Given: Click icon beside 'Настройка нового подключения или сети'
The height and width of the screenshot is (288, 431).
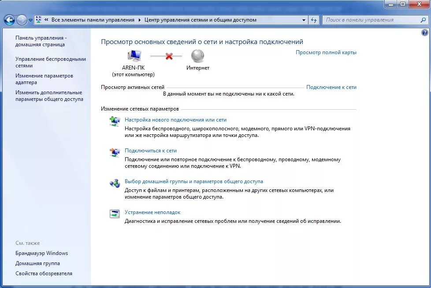Looking at the screenshot, I should coord(115,122).
